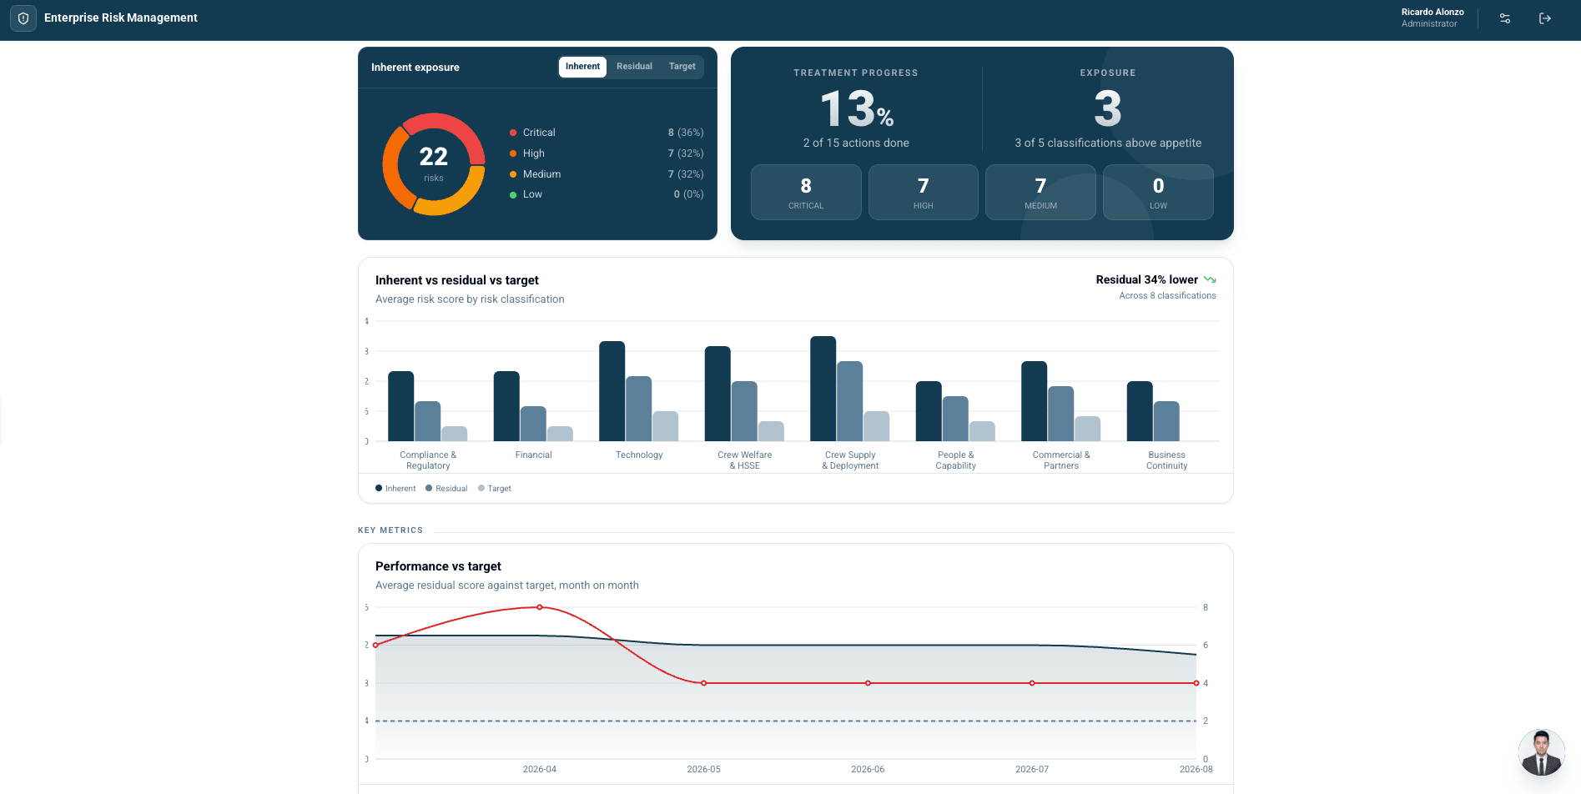The width and height of the screenshot is (1581, 794).
Task: Click the Business Continuity axis label
Action: [1166, 460]
